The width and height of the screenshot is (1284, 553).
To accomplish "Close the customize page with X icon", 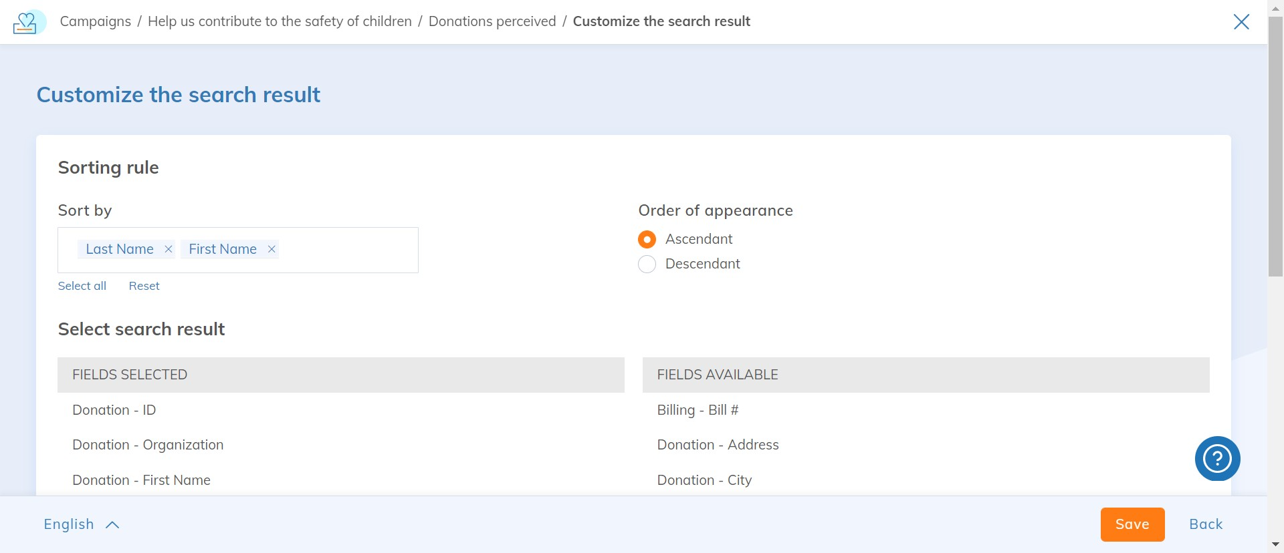I will (1241, 22).
